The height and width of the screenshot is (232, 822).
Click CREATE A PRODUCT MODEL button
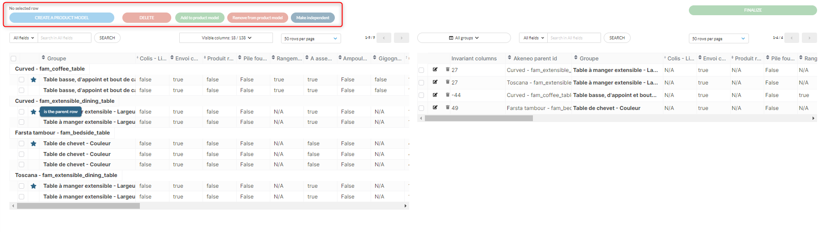[x=62, y=18]
